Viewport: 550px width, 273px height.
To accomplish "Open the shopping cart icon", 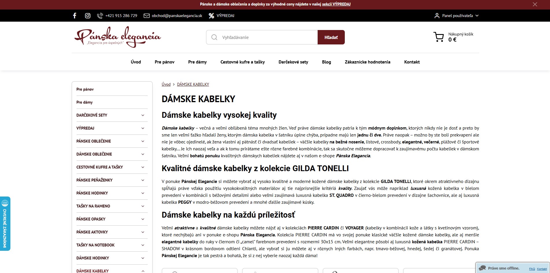I will point(439,37).
